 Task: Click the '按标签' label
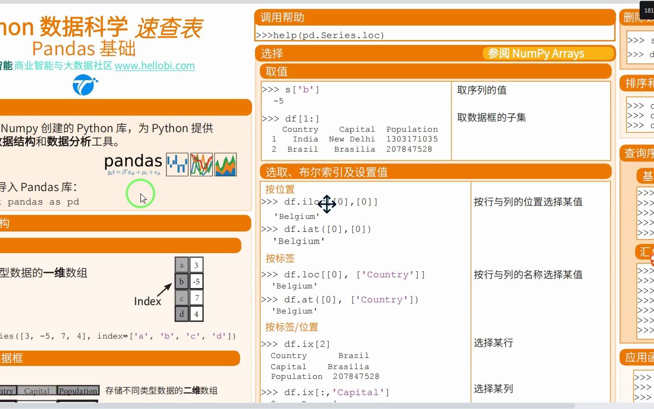point(280,258)
